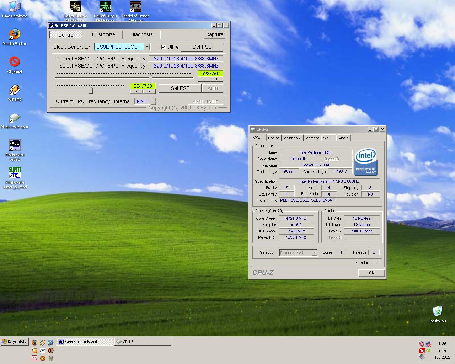Click the Set FSB button
This screenshot has width=455, height=364.
180,88
